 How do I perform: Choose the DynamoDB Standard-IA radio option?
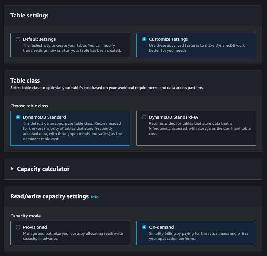click(144, 117)
